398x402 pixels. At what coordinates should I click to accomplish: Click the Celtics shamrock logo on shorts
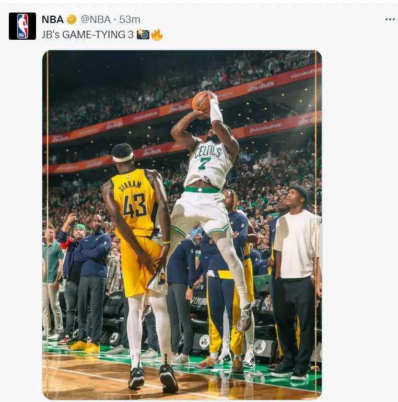[x=200, y=190]
